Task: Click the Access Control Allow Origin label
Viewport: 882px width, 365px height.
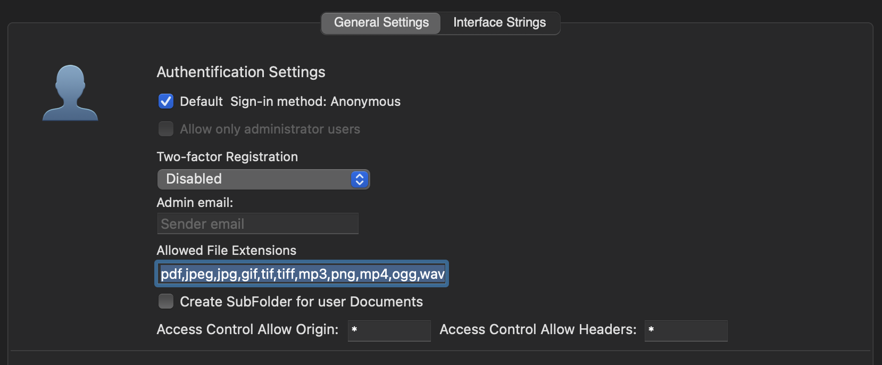Action: tap(247, 330)
